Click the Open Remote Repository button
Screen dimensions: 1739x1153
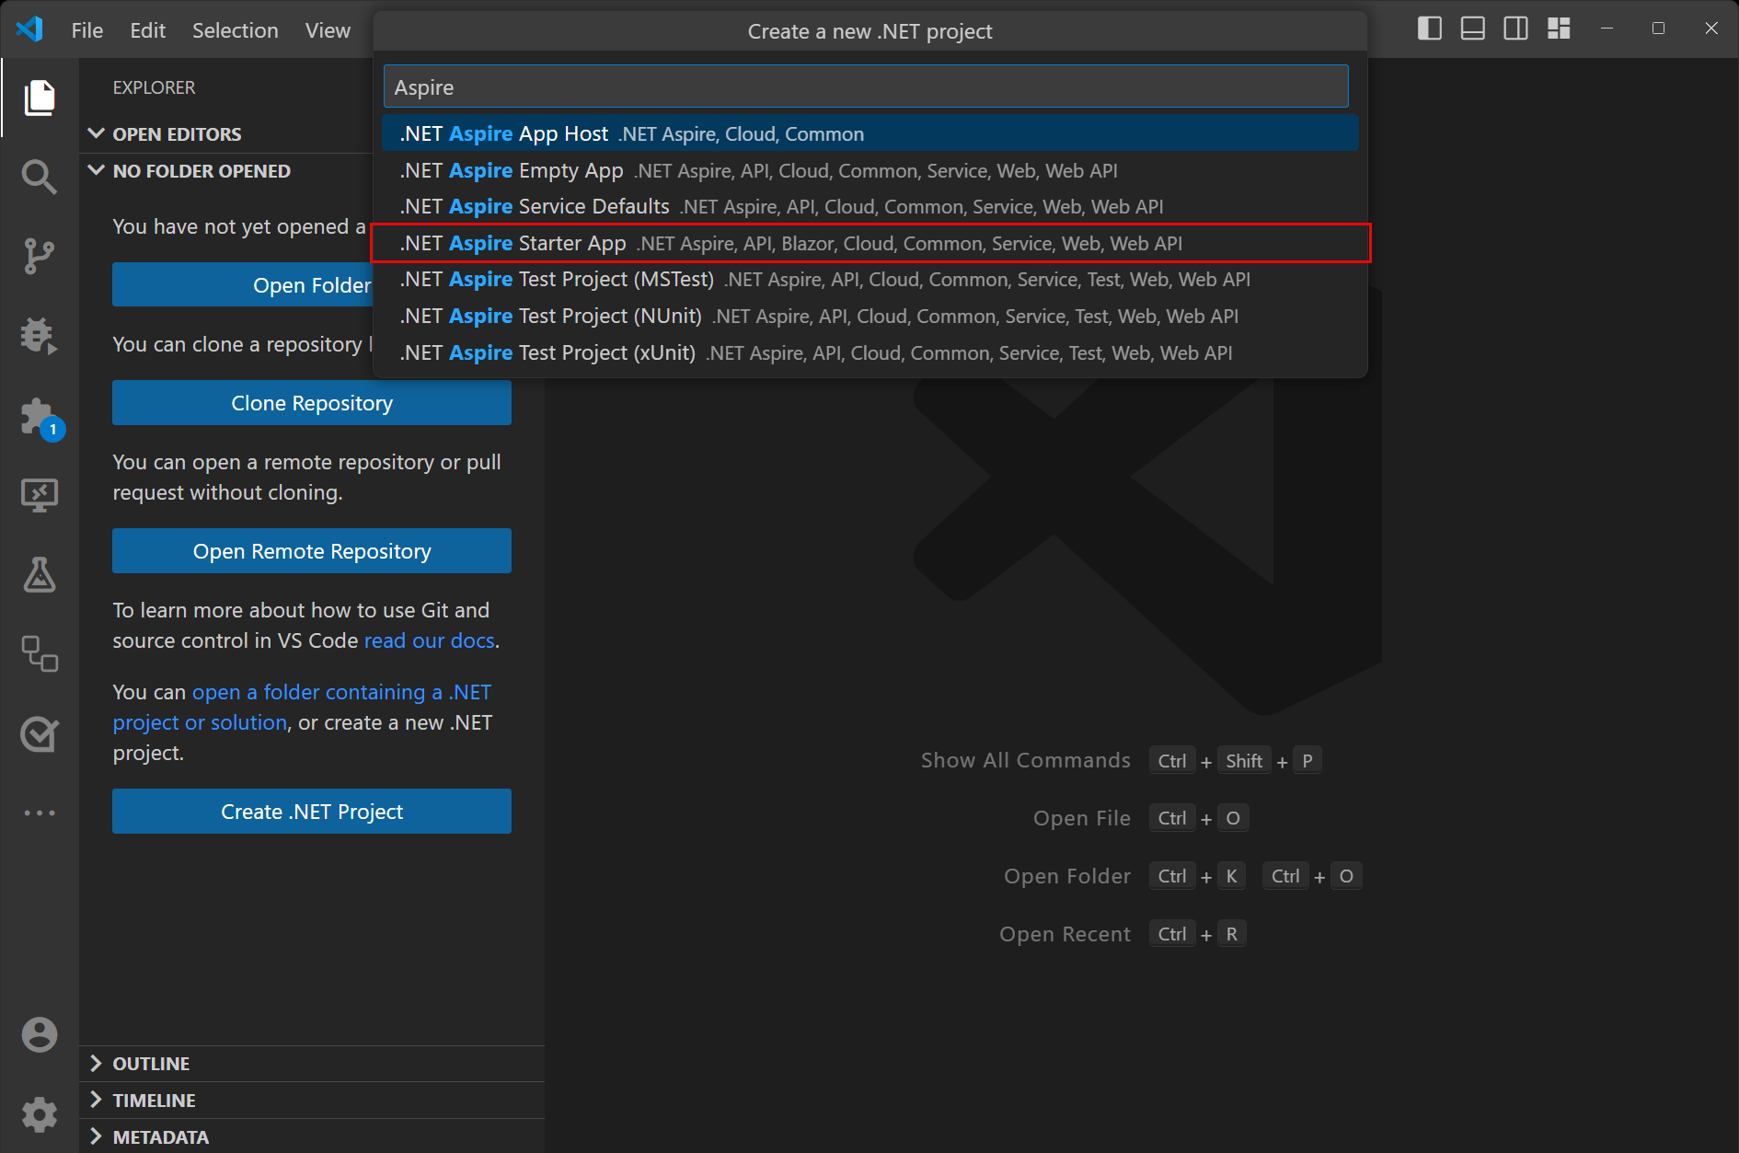click(x=312, y=550)
